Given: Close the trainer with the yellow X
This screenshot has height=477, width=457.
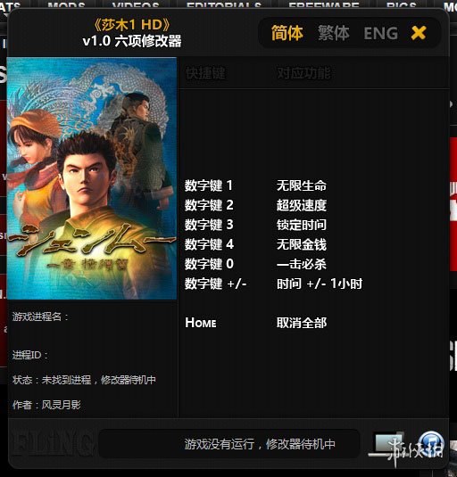Looking at the screenshot, I should click(x=419, y=33).
